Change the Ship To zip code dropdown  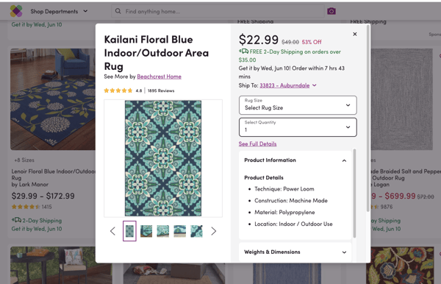click(288, 85)
